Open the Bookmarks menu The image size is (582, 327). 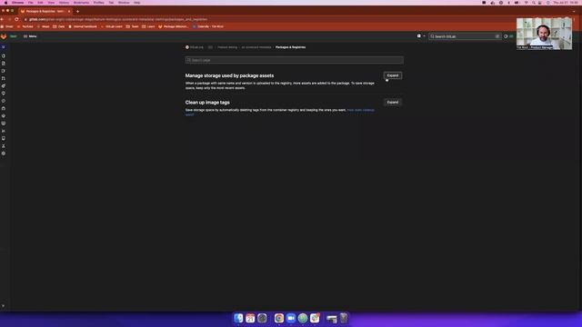(81, 3)
